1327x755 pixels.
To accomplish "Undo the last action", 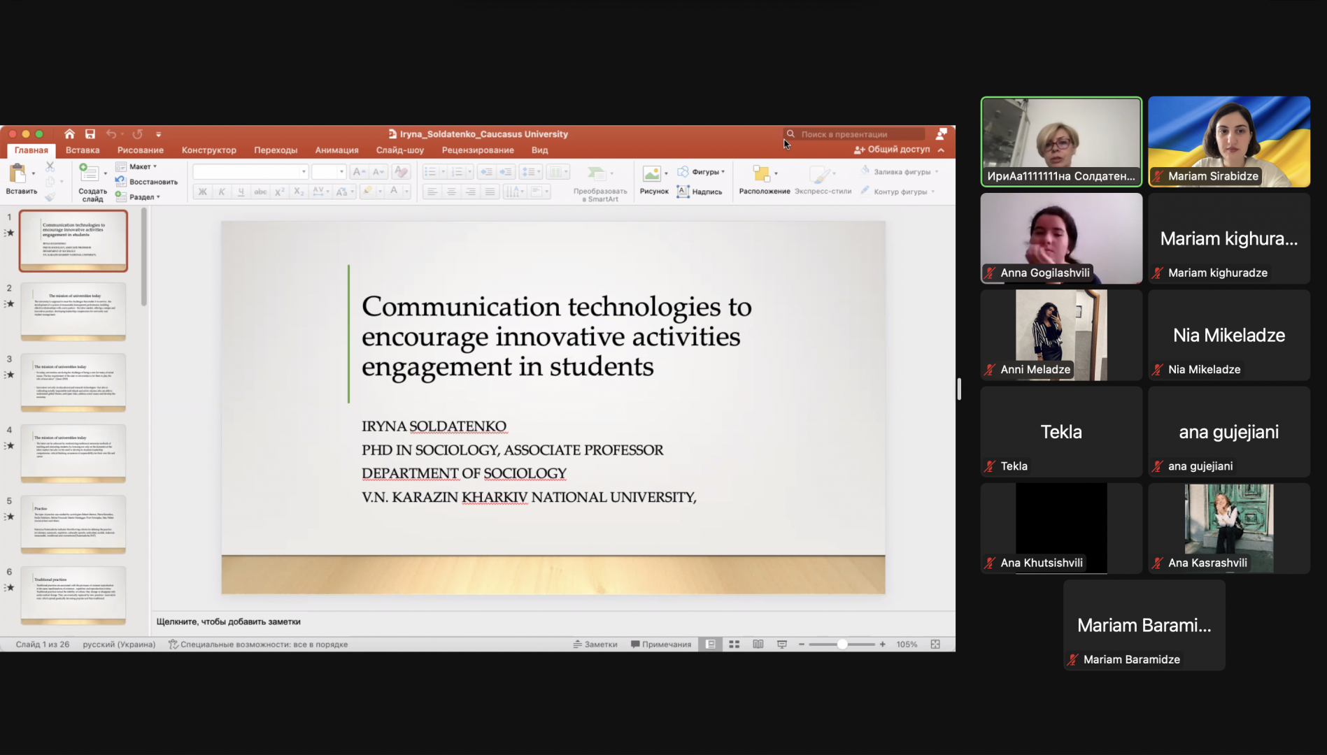I will pyautogui.click(x=111, y=134).
